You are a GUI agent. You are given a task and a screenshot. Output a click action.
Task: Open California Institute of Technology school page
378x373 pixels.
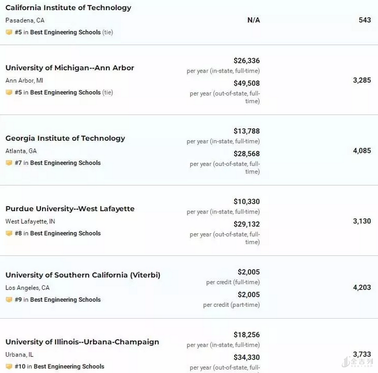point(68,8)
